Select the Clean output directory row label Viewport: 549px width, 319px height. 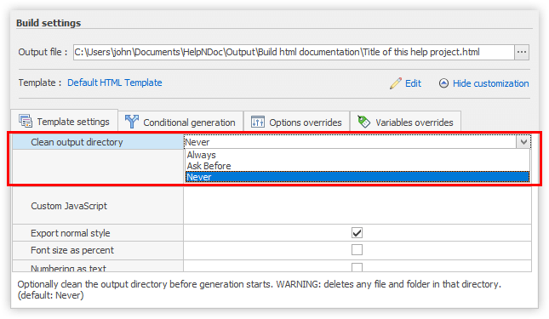(77, 142)
